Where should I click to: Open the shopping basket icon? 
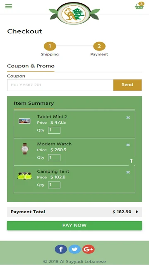click(139, 6)
